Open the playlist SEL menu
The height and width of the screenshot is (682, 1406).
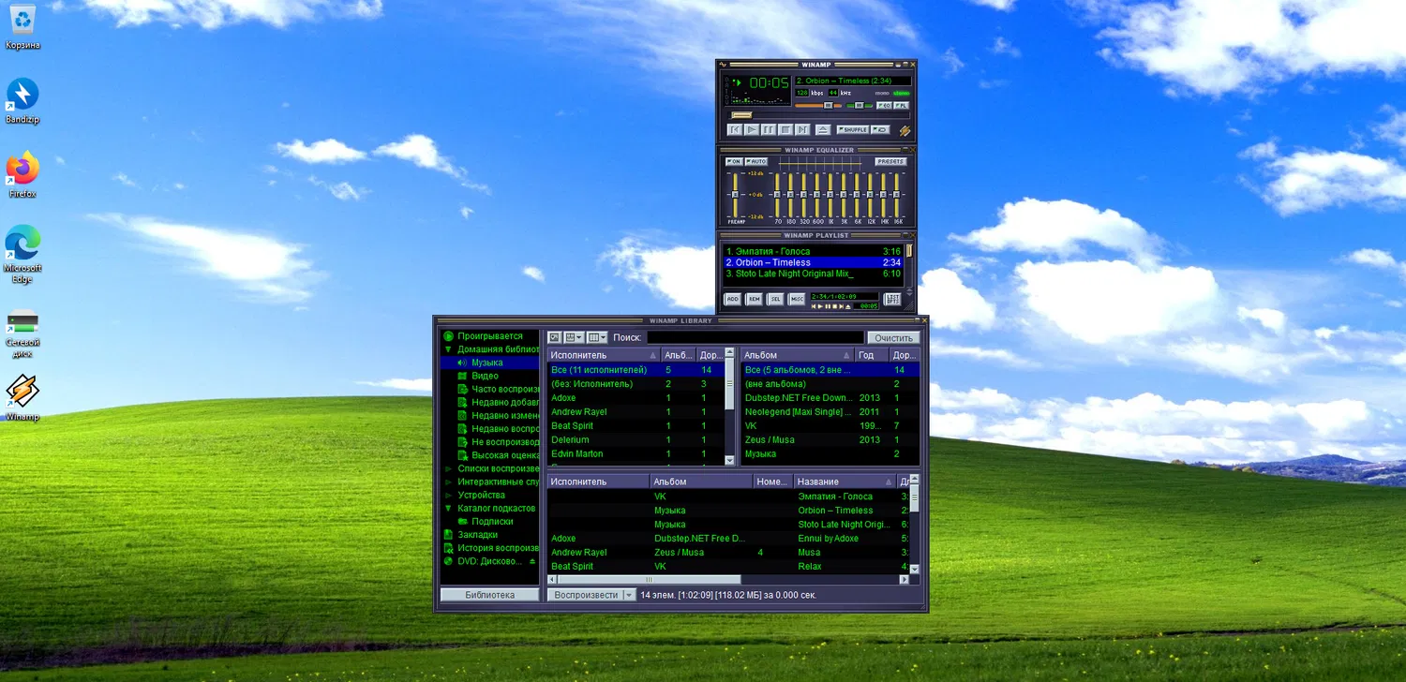pyautogui.click(x=776, y=300)
